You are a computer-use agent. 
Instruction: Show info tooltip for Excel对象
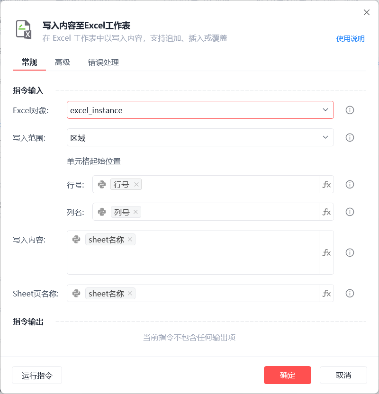click(x=350, y=110)
